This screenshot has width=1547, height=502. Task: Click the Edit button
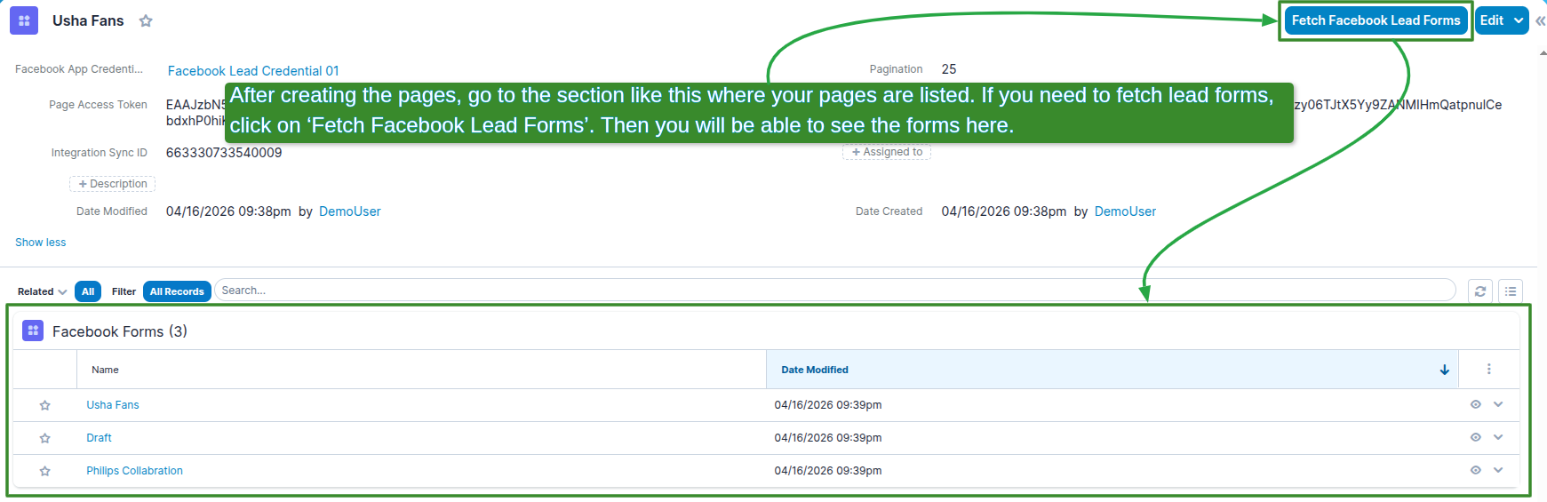(x=1492, y=20)
